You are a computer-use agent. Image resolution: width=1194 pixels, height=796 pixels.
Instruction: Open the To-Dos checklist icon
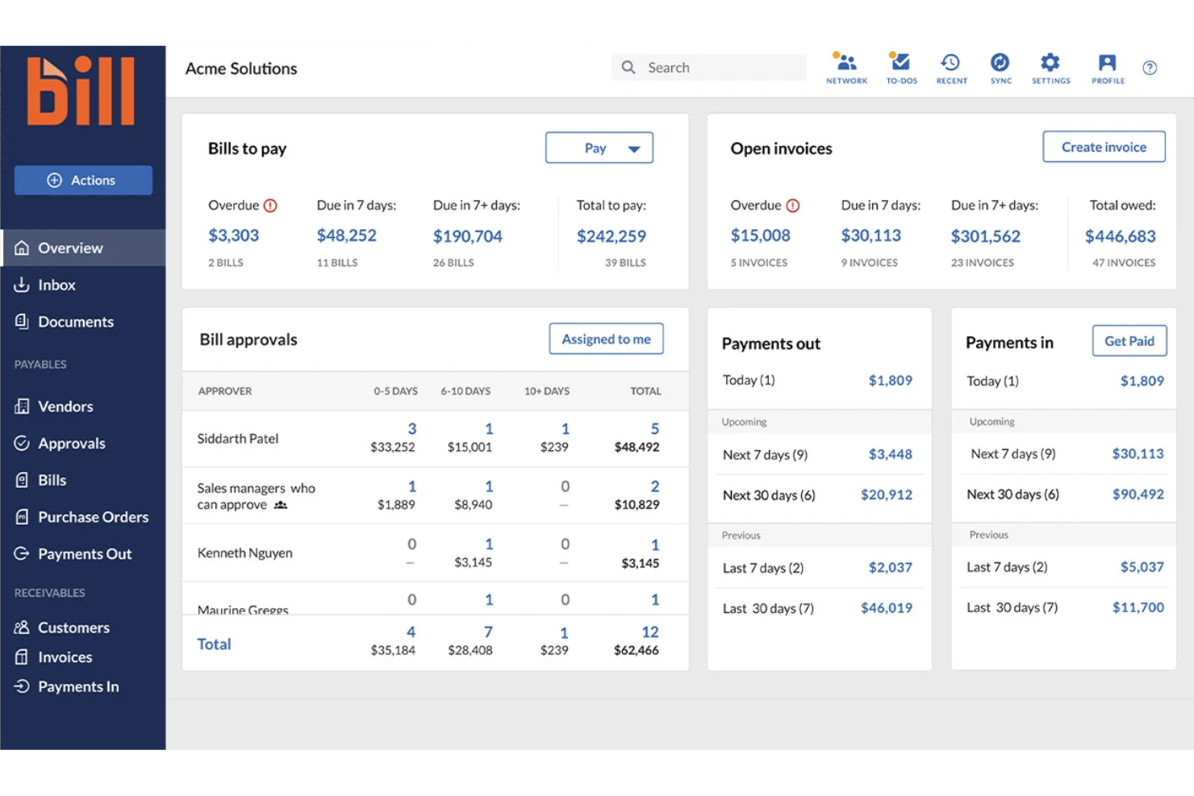[x=901, y=68]
